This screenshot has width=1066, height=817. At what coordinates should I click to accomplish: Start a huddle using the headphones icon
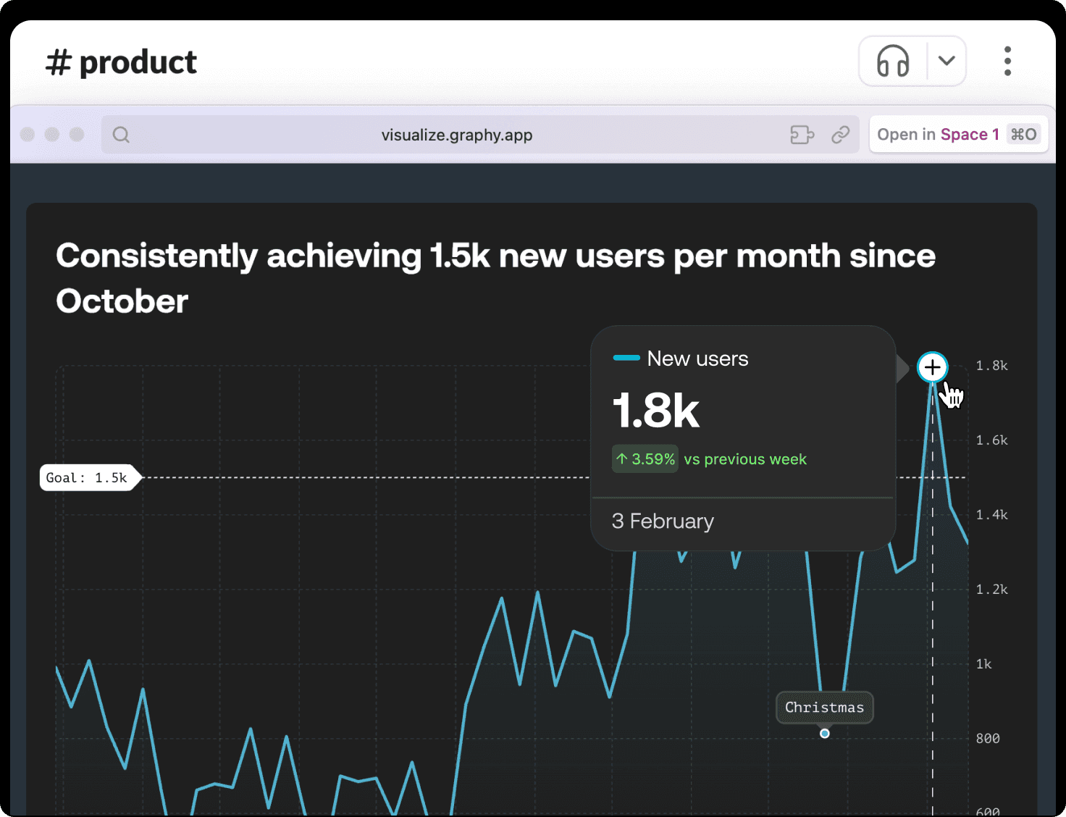point(893,62)
